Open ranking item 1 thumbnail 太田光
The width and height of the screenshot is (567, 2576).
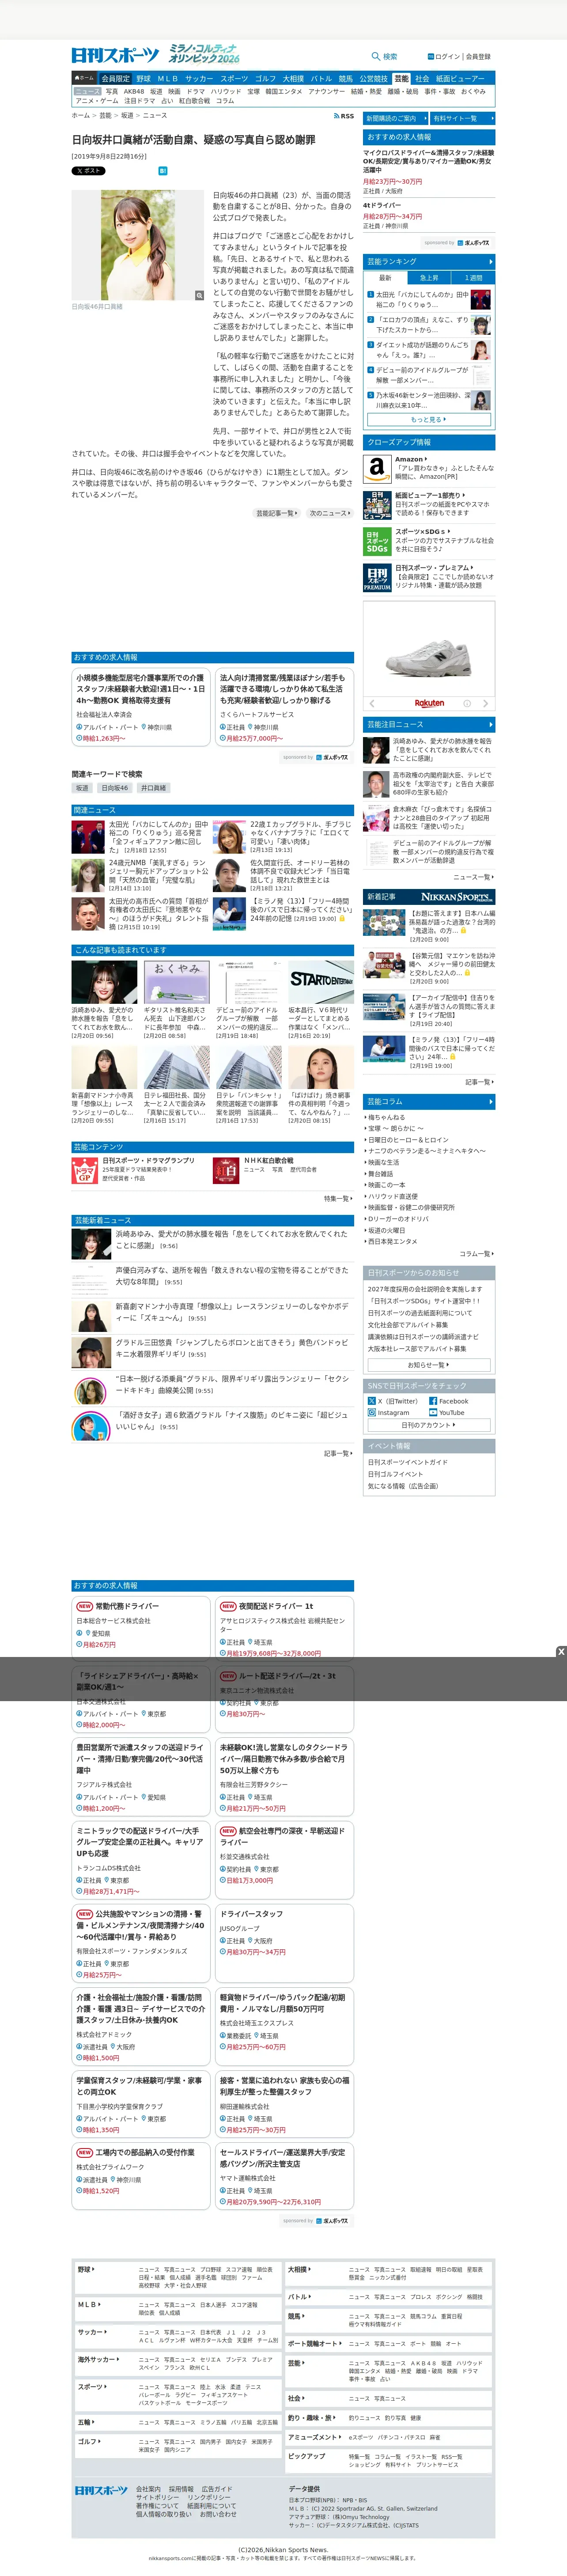coord(481,299)
